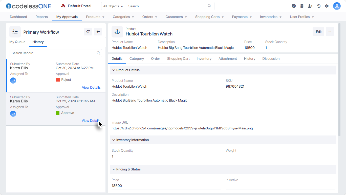The image size is (346, 195).
Task: Click the codelessONE logo
Action: 28,6
